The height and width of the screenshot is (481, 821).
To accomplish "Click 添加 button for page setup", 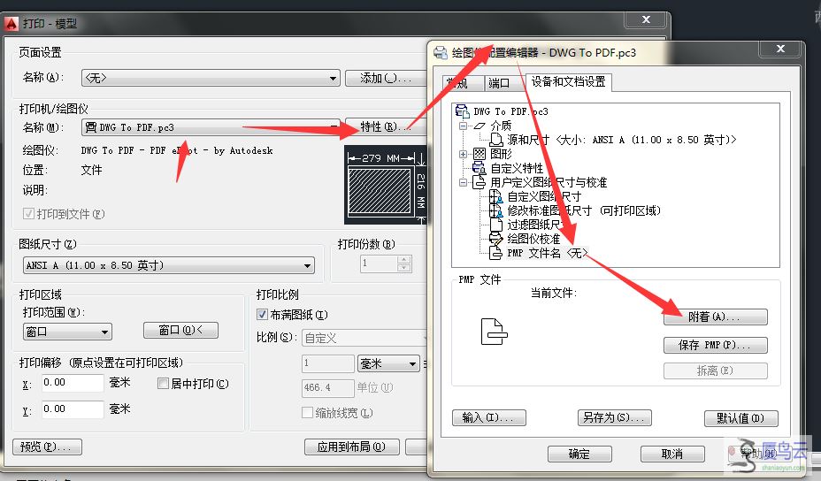I will [386, 78].
